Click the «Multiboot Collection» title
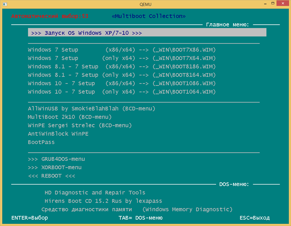291x226 pixels. click(149, 16)
